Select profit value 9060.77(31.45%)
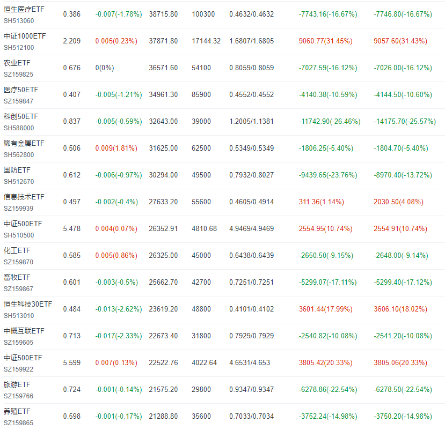Viewport: 445px width, 430px height. point(325,41)
